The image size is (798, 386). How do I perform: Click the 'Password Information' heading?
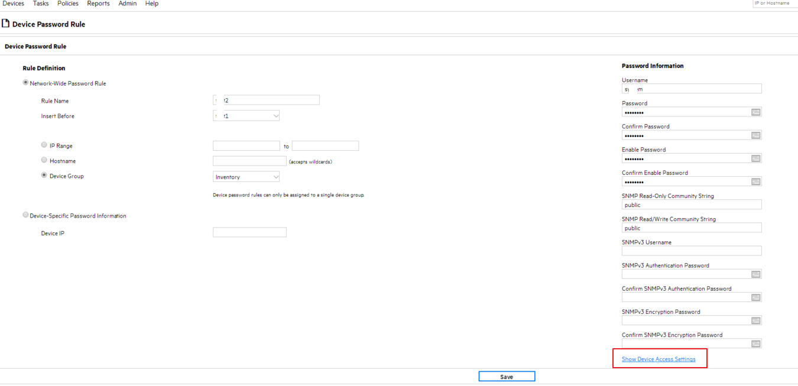coord(653,66)
